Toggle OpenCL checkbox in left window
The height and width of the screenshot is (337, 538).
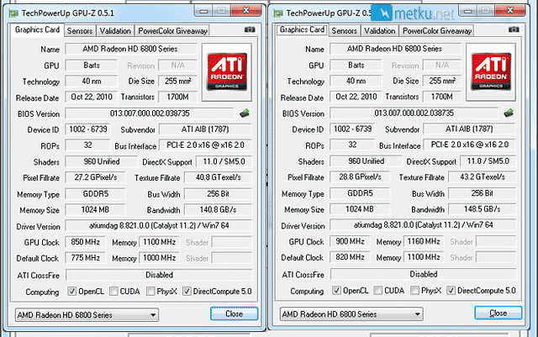pyautogui.click(x=71, y=292)
